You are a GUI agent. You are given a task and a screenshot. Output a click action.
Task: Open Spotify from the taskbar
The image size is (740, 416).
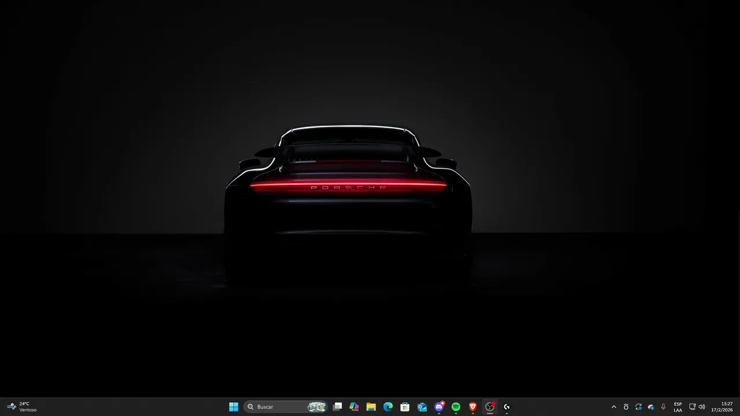coord(456,407)
